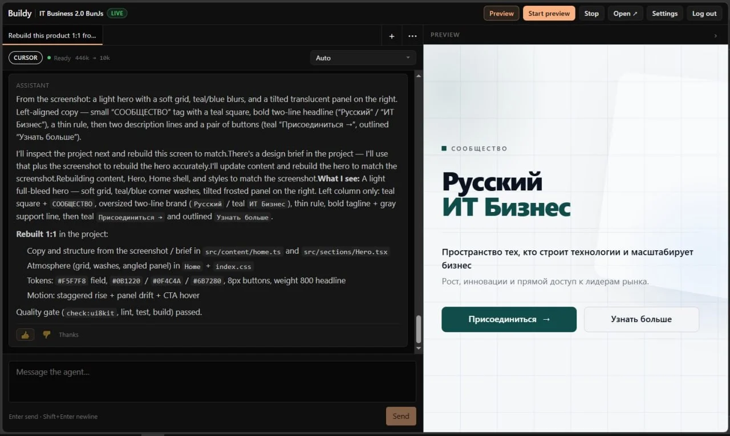
Task: Click the 'СООБЩЕСТВО' tag in preview
Action: pyautogui.click(x=479, y=149)
